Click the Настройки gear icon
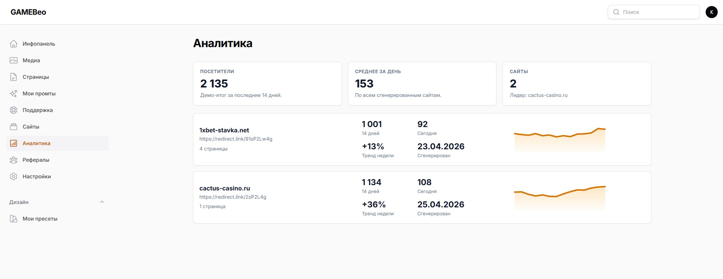 tap(14, 176)
